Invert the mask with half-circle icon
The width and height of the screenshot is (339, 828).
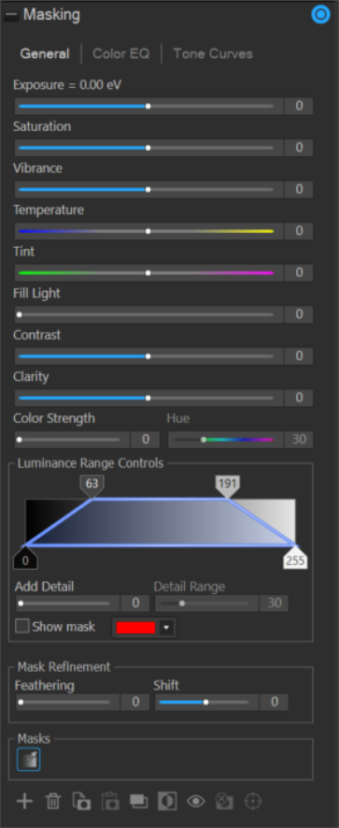click(168, 801)
